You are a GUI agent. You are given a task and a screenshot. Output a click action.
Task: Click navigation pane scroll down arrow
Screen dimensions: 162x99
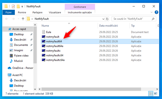35,89
